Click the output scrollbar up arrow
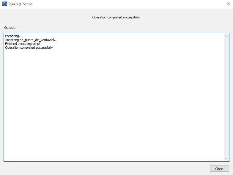 pyautogui.click(x=226, y=36)
